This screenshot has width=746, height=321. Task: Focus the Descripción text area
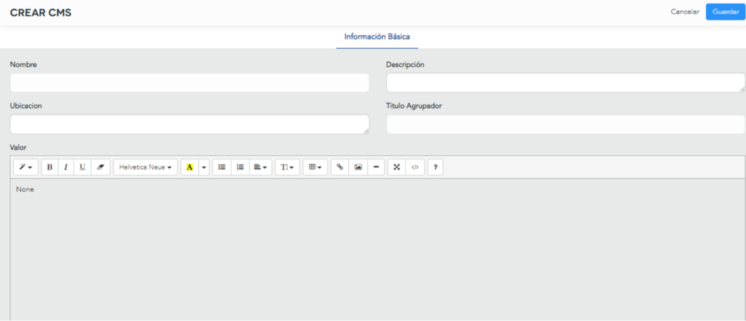[565, 83]
